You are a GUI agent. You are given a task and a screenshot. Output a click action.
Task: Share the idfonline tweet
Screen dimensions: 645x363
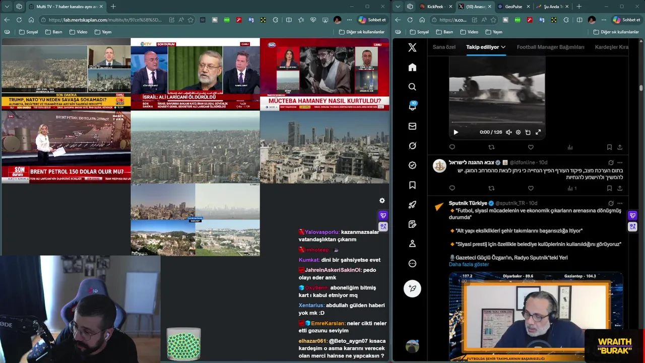[620, 188]
